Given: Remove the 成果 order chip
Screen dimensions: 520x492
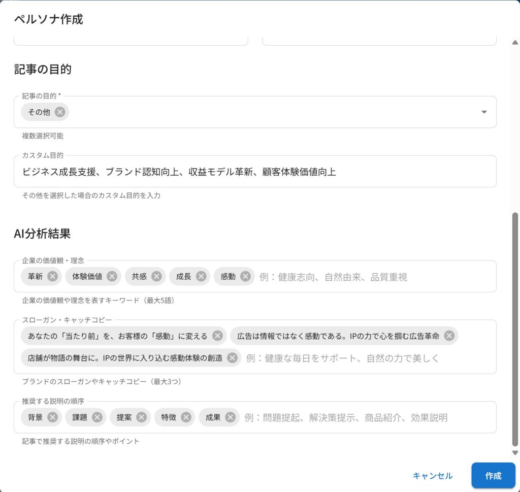Looking at the screenshot, I should tap(230, 417).
